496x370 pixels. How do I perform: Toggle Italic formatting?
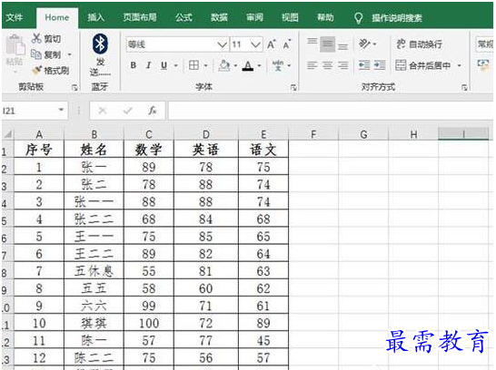148,65
